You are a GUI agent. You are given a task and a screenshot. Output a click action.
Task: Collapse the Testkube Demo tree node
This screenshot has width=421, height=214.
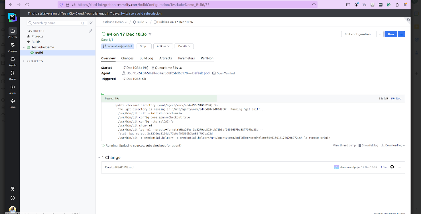24,47
